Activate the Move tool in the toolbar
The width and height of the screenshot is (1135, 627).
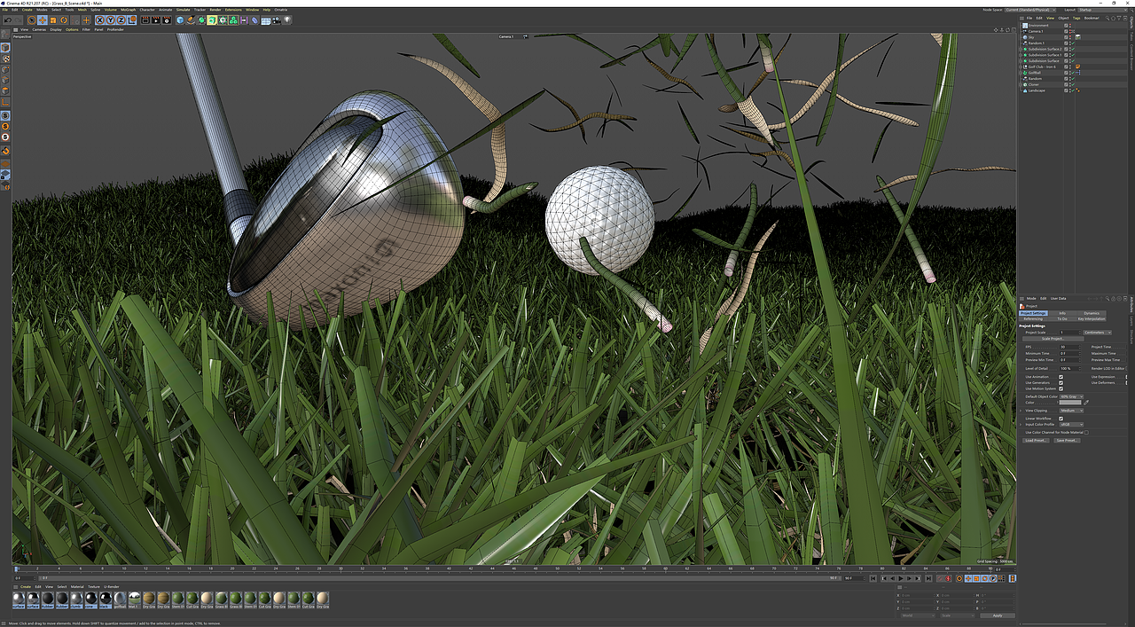(43, 20)
